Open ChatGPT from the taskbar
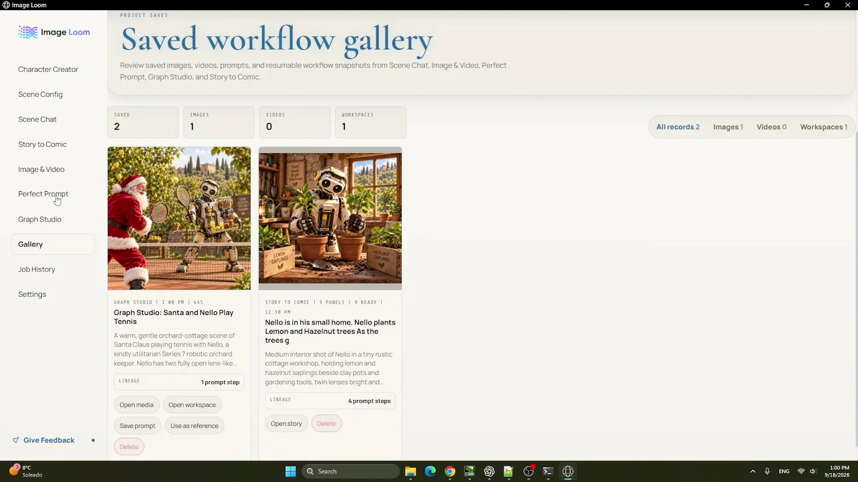The width and height of the screenshot is (858, 482). click(x=489, y=471)
